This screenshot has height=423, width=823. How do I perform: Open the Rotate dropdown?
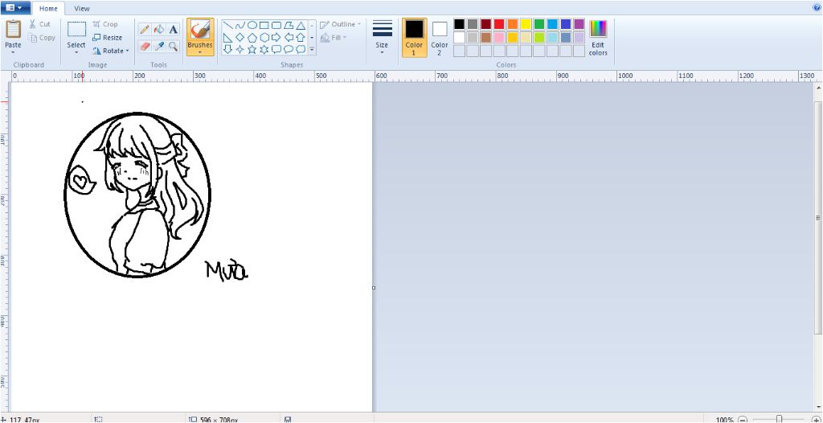pos(109,51)
